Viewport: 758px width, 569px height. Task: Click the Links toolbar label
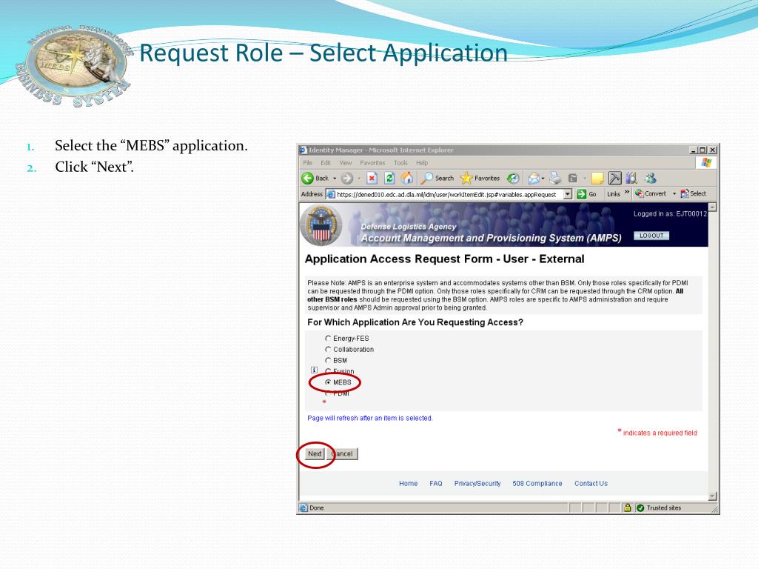point(614,194)
